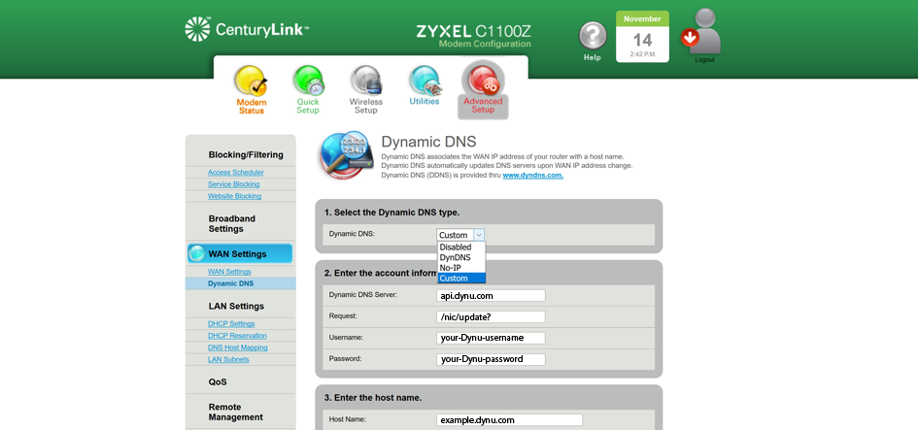Select the Dynamic DNS sidebar item

241,283
